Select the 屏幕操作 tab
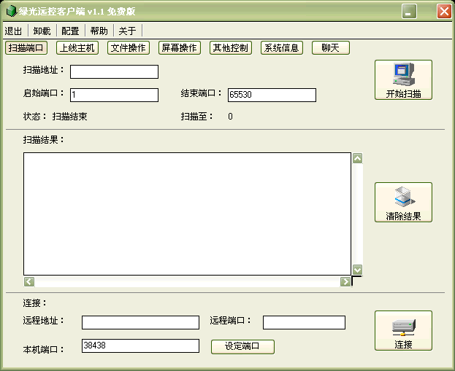This screenshot has height=371, width=455. [x=179, y=48]
